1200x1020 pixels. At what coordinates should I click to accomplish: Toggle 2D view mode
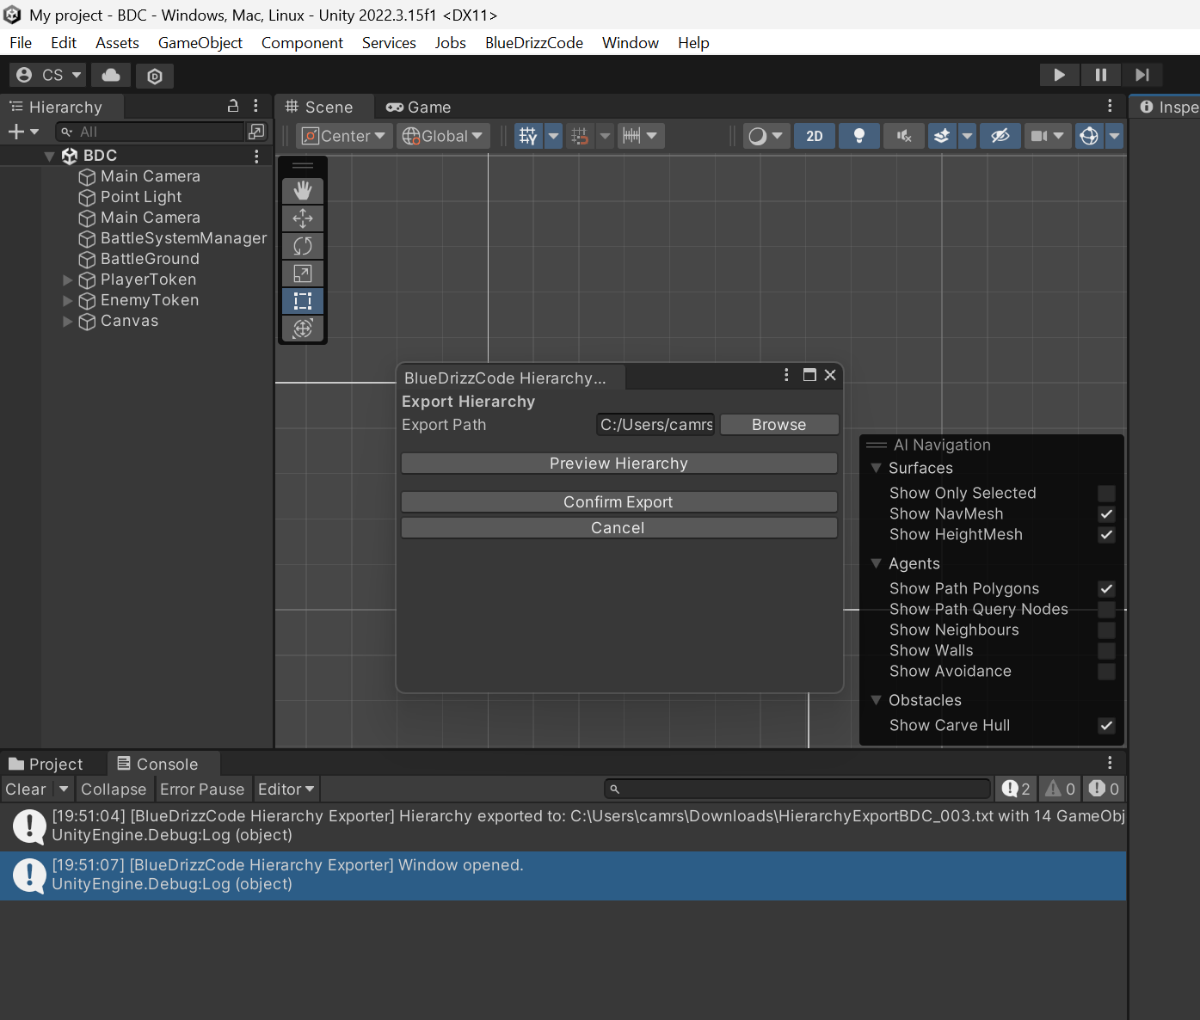815,136
